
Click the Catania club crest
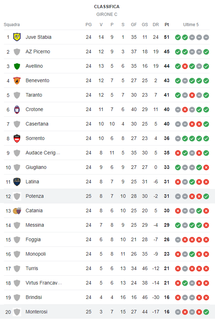click(x=17, y=211)
